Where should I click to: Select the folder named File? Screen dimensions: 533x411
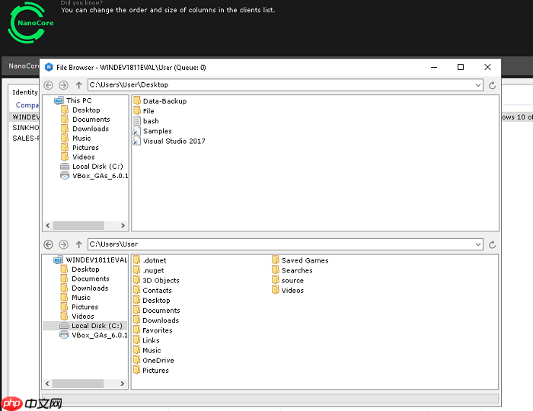point(143,110)
